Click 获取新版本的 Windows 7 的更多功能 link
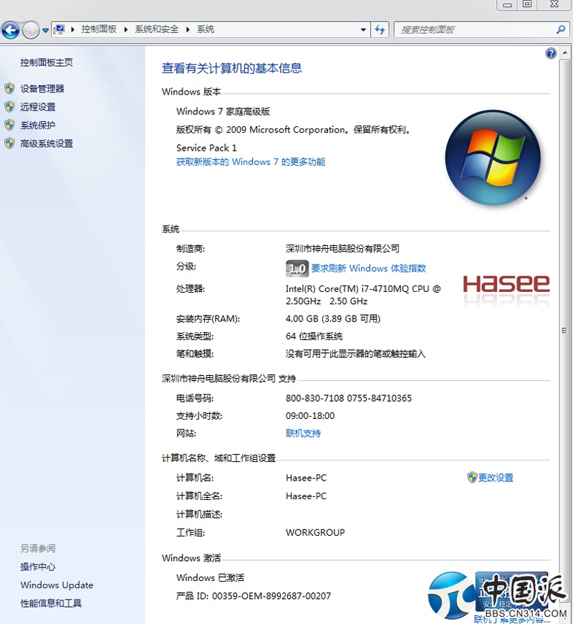Viewport: 573px width, 624px height. pos(251,162)
